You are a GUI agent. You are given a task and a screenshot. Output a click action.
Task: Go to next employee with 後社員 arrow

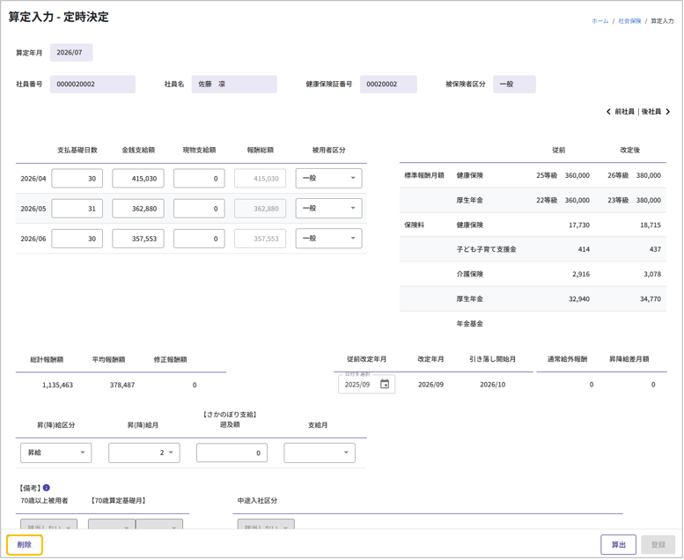coord(668,112)
